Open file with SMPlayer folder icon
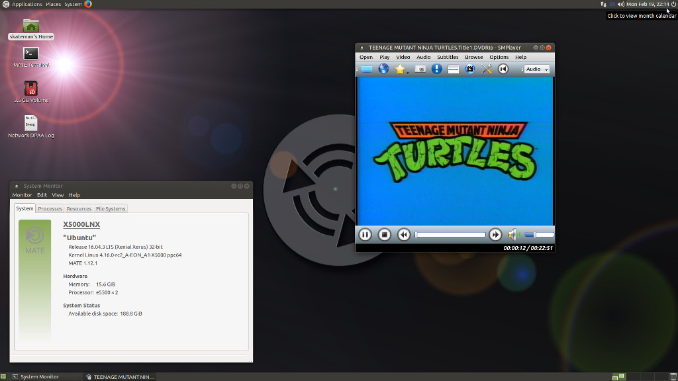 (367, 69)
